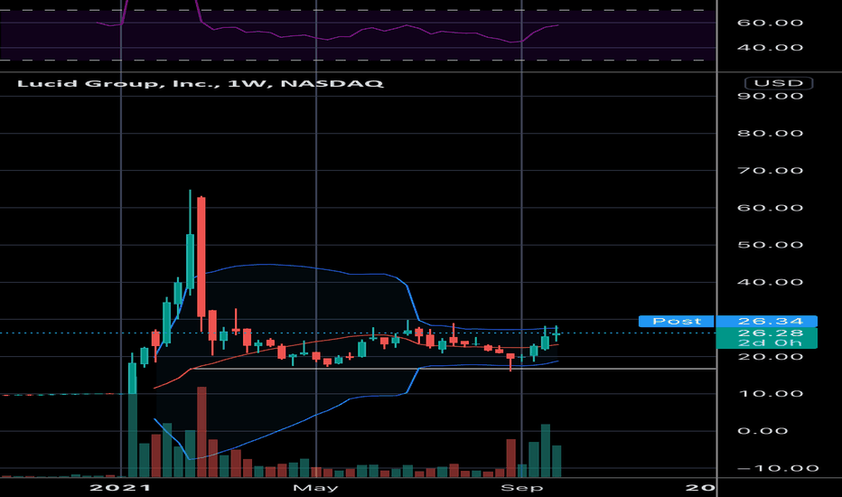Click the 70.00 price axis label
The width and height of the screenshot is (842, 497).
pos(770,171)
